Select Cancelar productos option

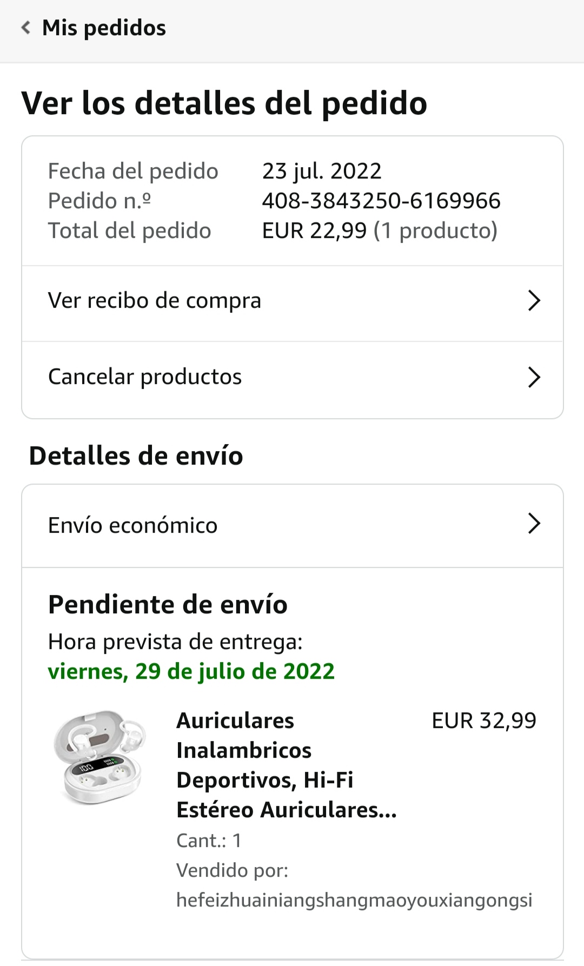145,377
